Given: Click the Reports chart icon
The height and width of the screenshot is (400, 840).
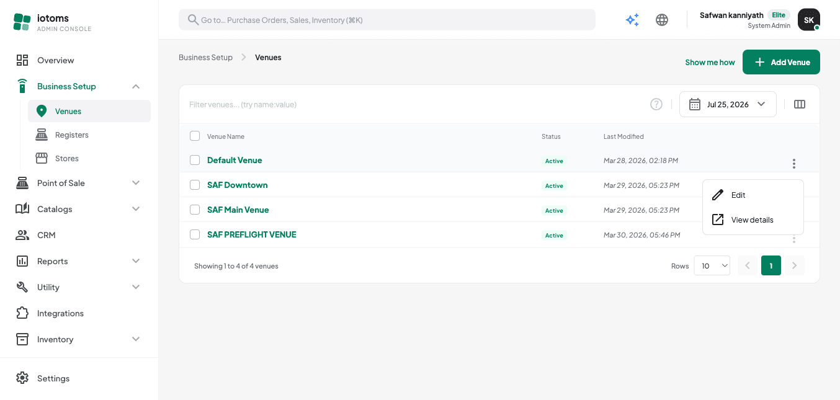Looking at the screenshot, I should 22,261.
